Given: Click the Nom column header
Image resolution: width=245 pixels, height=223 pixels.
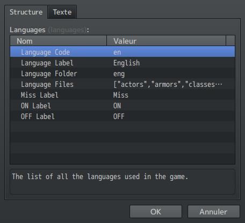Looking at the screenshot, I should [x=59, y=41].
